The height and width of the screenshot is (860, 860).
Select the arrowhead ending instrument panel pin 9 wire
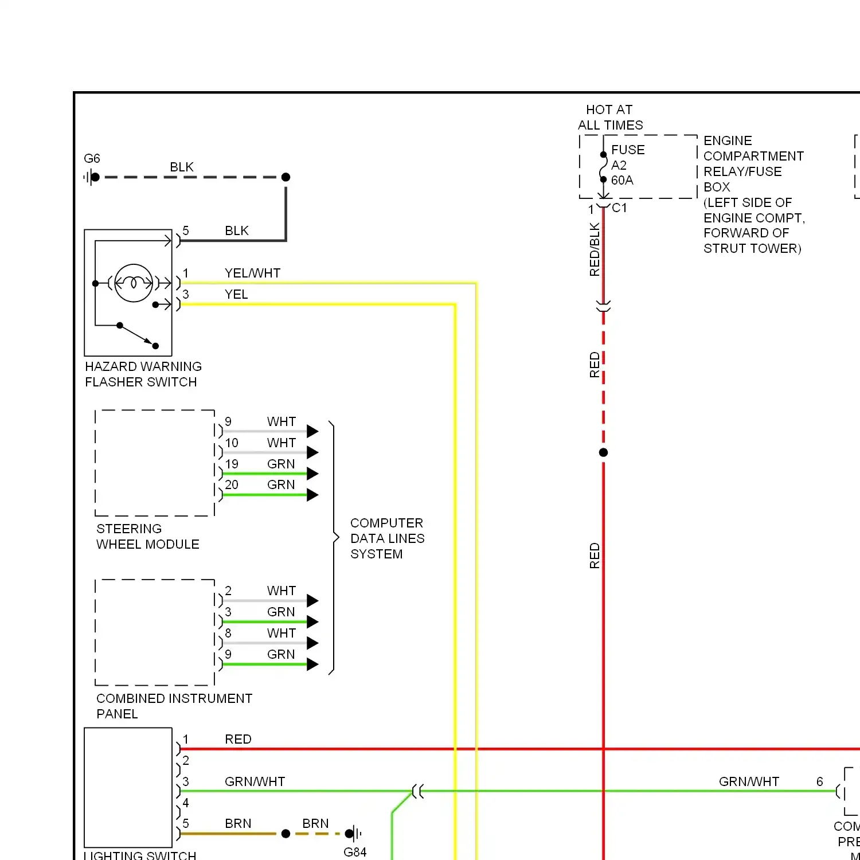(312, 664)
